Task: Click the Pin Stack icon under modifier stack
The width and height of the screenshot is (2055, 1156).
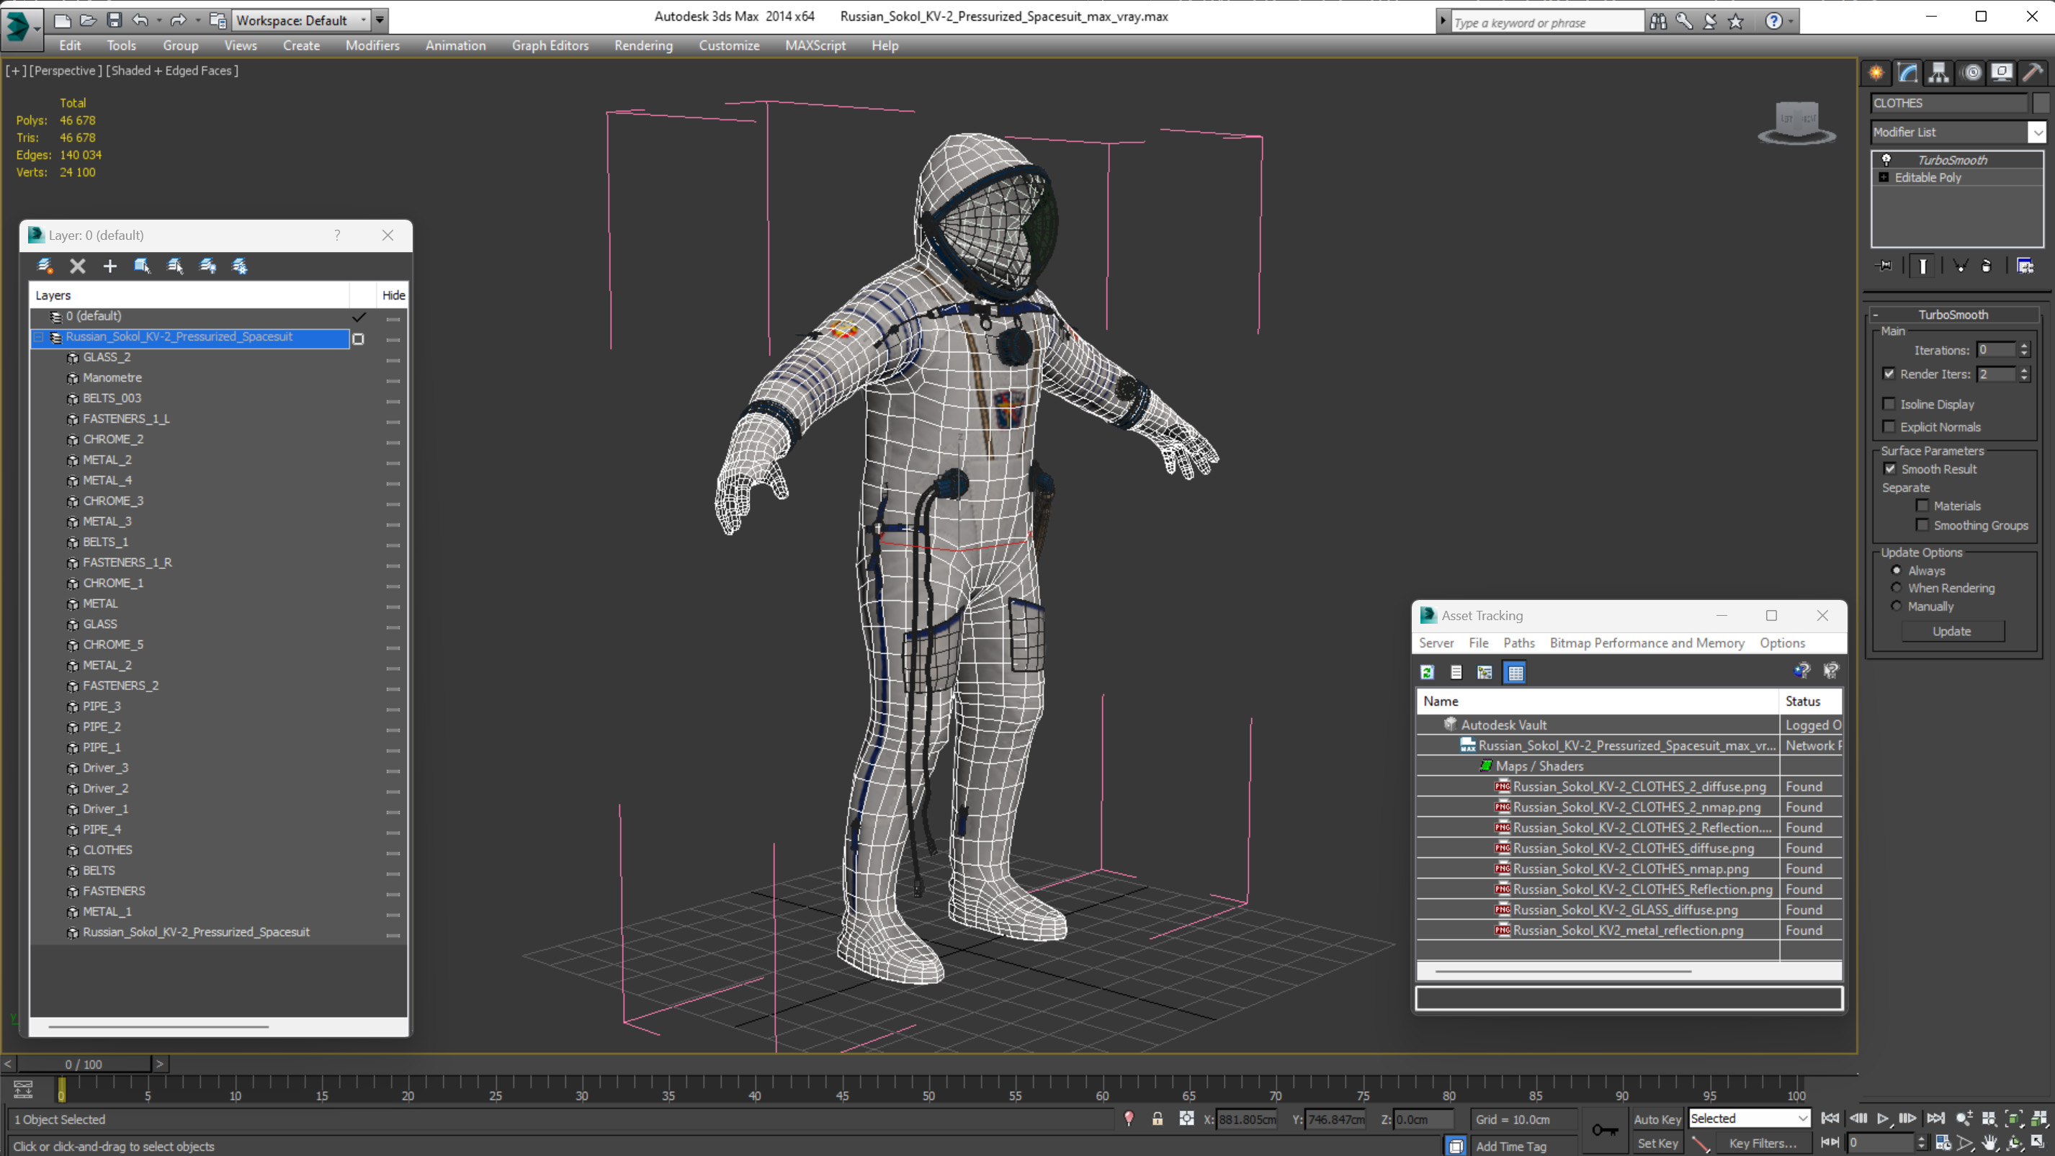Action: coord(1885,266)
